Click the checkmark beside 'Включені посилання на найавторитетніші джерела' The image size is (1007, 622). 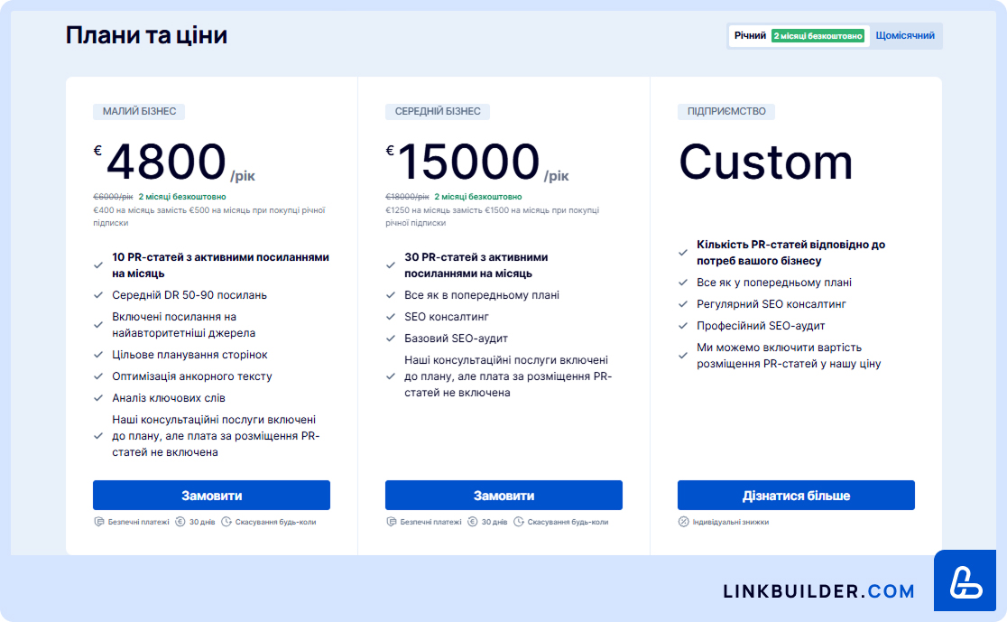pyautogui.click(x=98, y=325)
